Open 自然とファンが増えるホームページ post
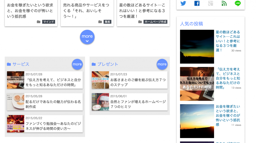Image resolution: width=256 pixels, height=143 pixels. click(138, 104)
